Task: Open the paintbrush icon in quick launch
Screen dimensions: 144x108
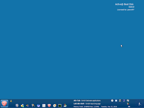Action: [65, 105]
